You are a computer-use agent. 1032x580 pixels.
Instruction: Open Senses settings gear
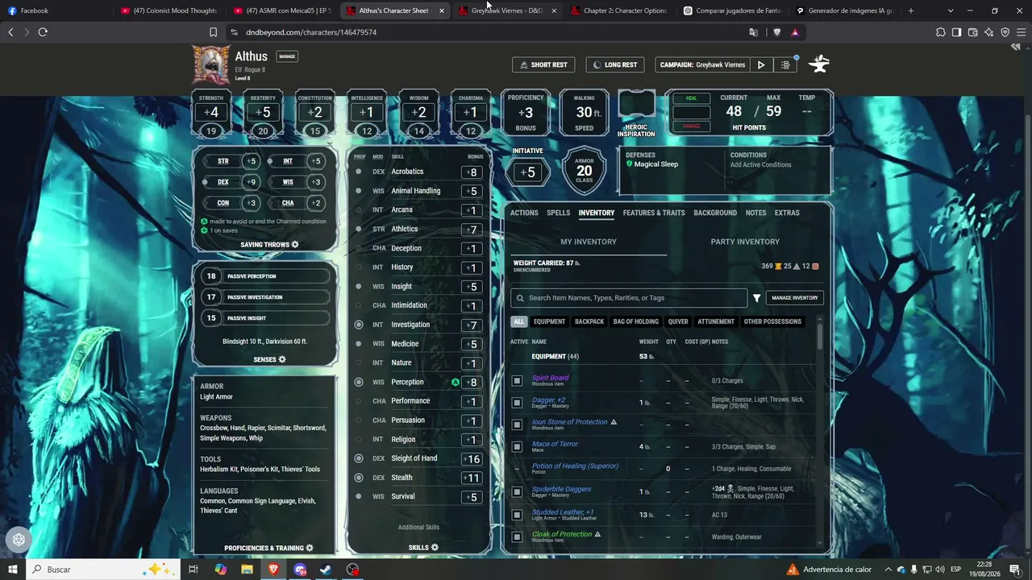282,359
